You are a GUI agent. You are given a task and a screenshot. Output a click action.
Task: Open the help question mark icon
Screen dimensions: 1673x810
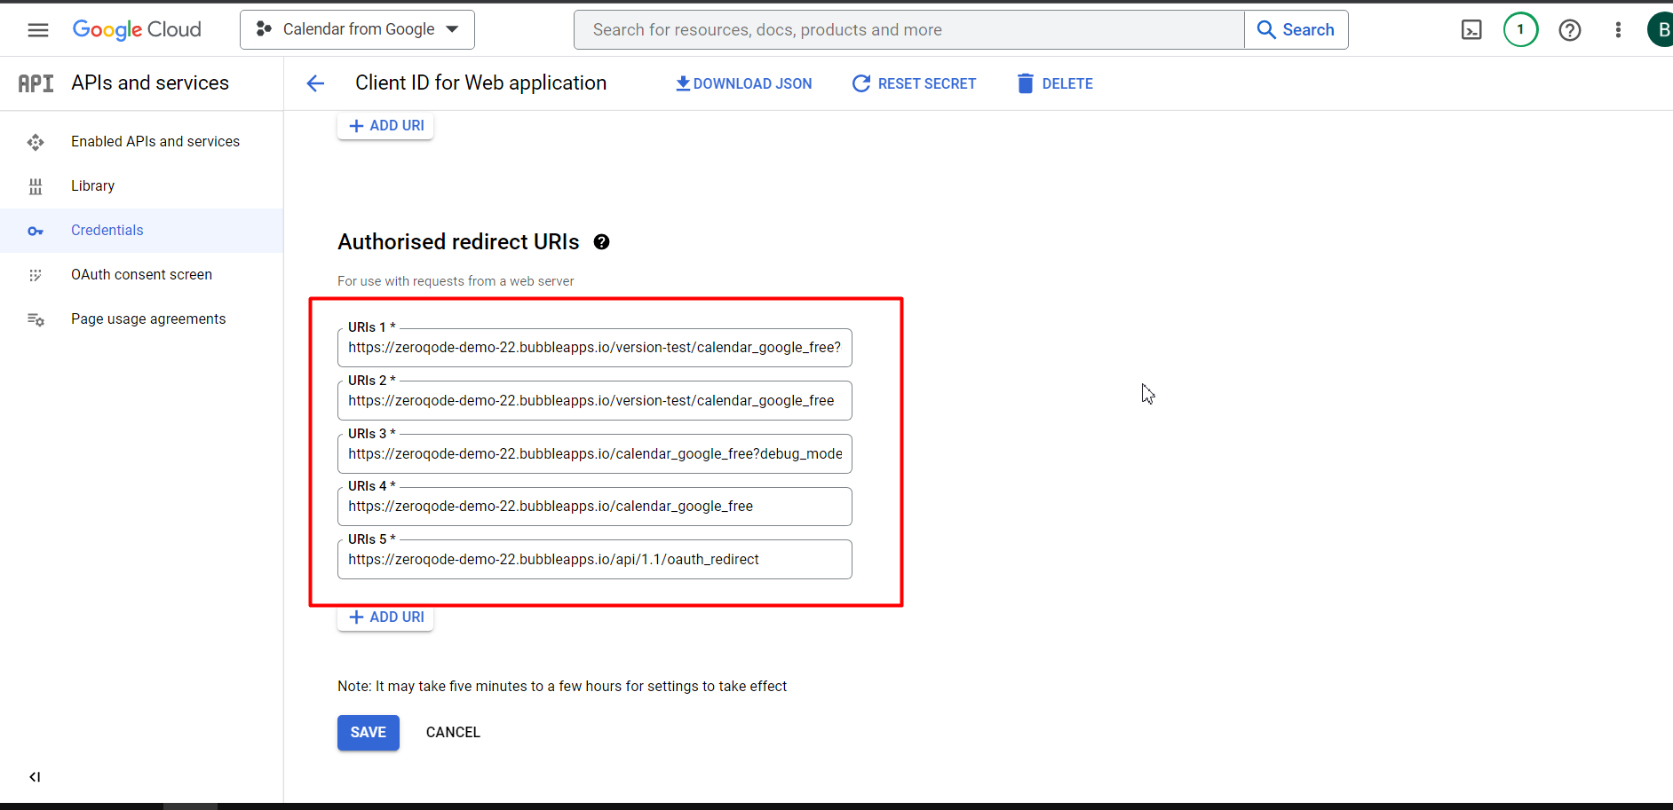tap(1570, 30)
